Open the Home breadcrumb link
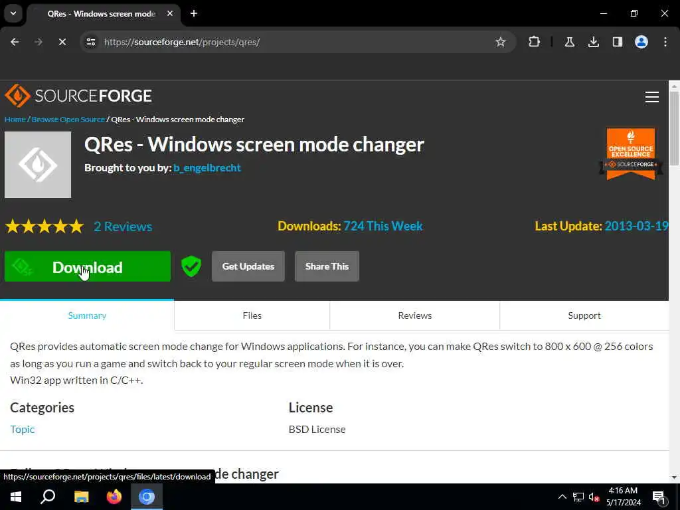This screenshot has width=680, height=510. 15,120
